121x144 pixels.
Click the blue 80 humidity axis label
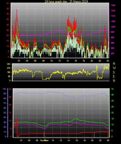point(5,98)
